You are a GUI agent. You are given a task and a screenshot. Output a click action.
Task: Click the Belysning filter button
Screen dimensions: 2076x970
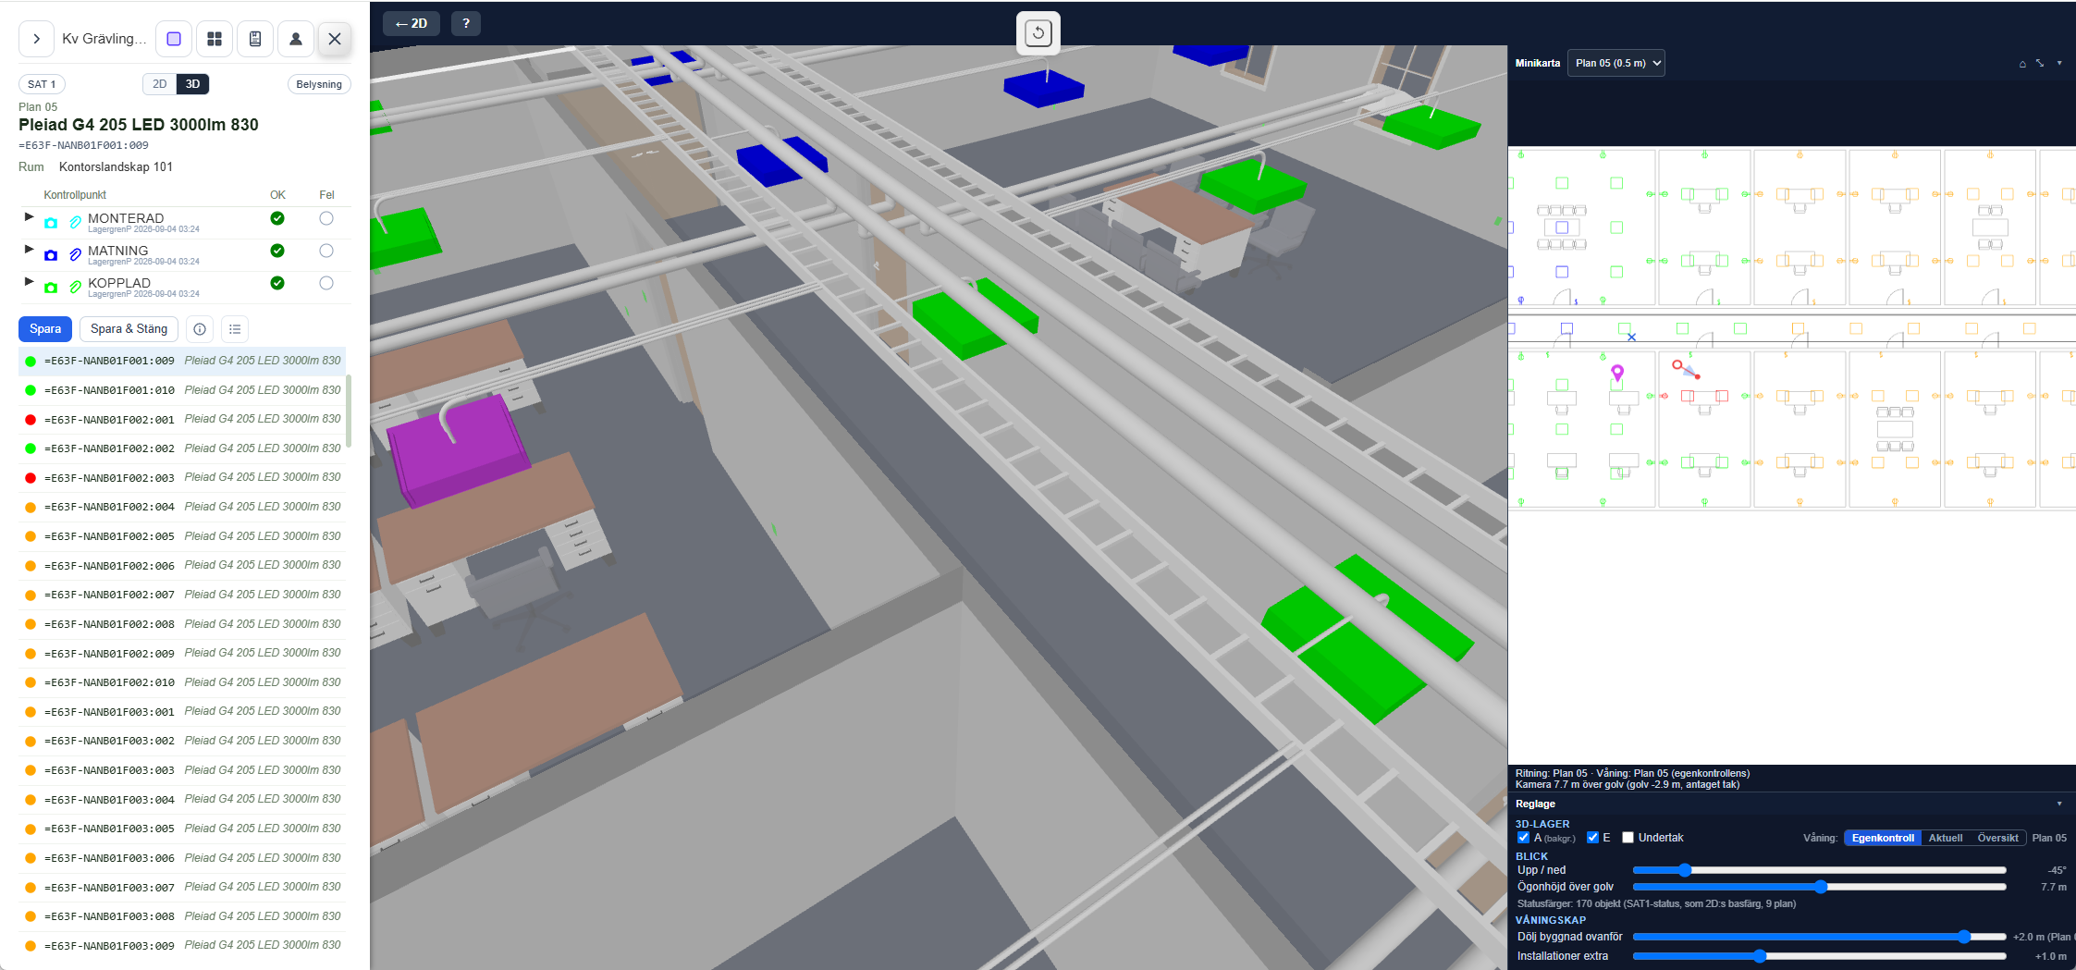click(319, 84)
